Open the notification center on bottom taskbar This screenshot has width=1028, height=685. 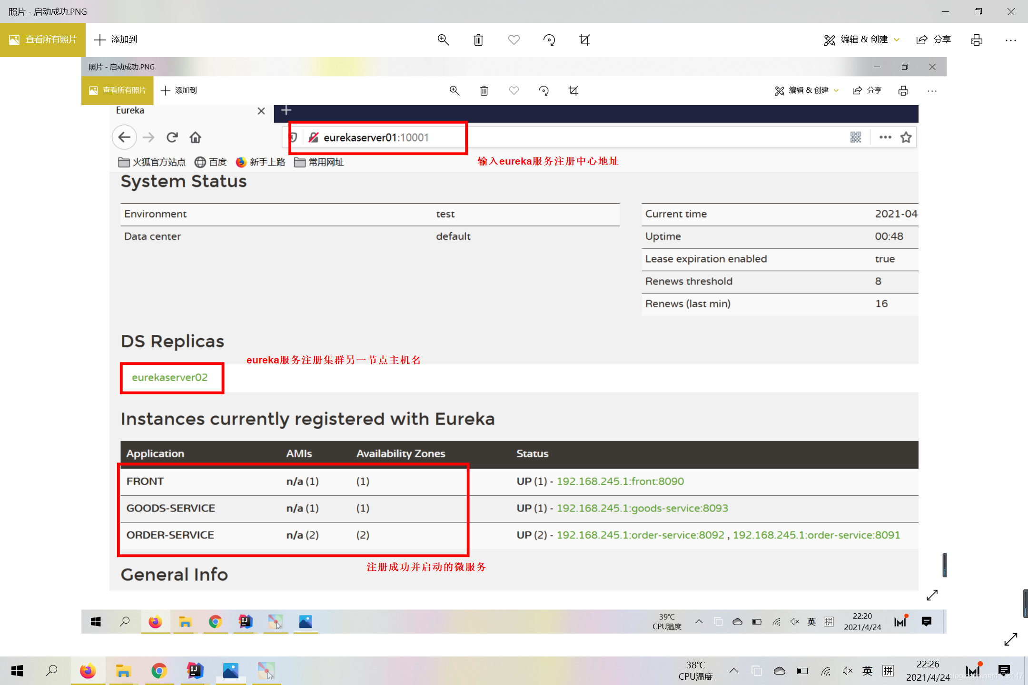tap(1004, 671)
